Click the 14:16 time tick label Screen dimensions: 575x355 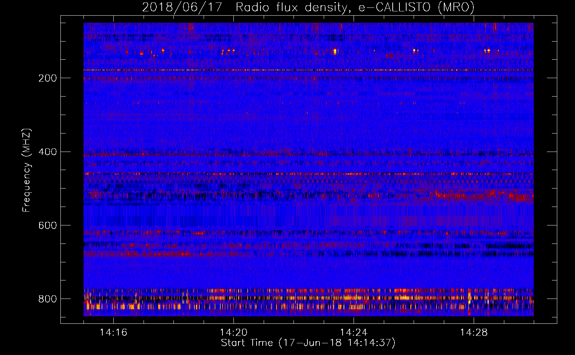(x=113, y=332)
